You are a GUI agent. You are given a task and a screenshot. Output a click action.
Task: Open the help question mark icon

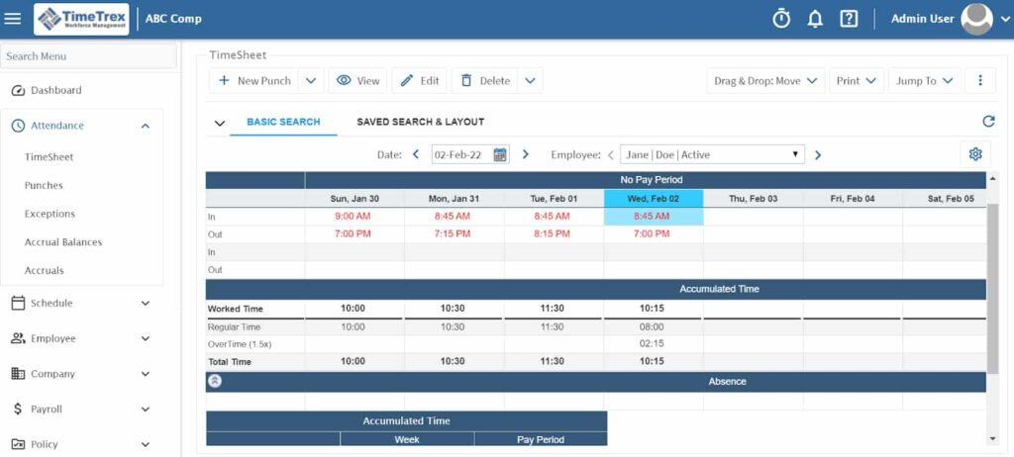(x=849, y=19)
